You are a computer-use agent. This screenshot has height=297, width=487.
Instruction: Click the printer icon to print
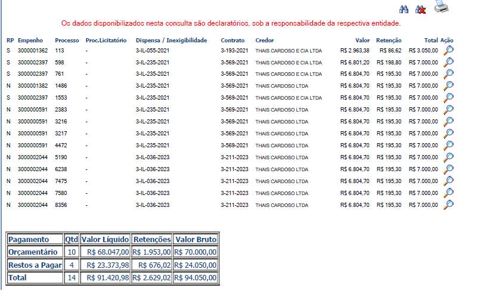[x=441, y=7]
